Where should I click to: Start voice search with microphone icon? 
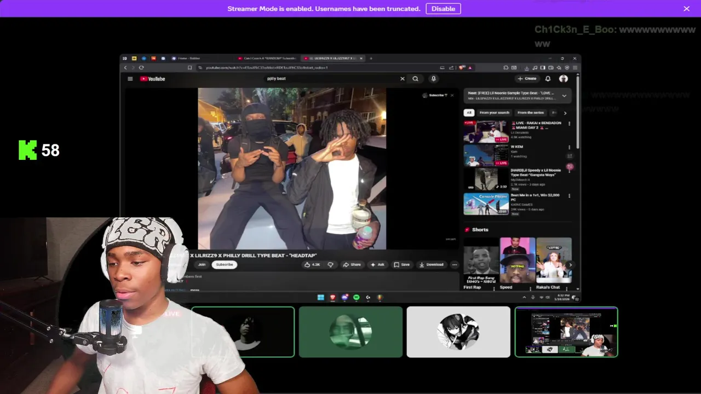pyautogui.click(x=433, y=79)
